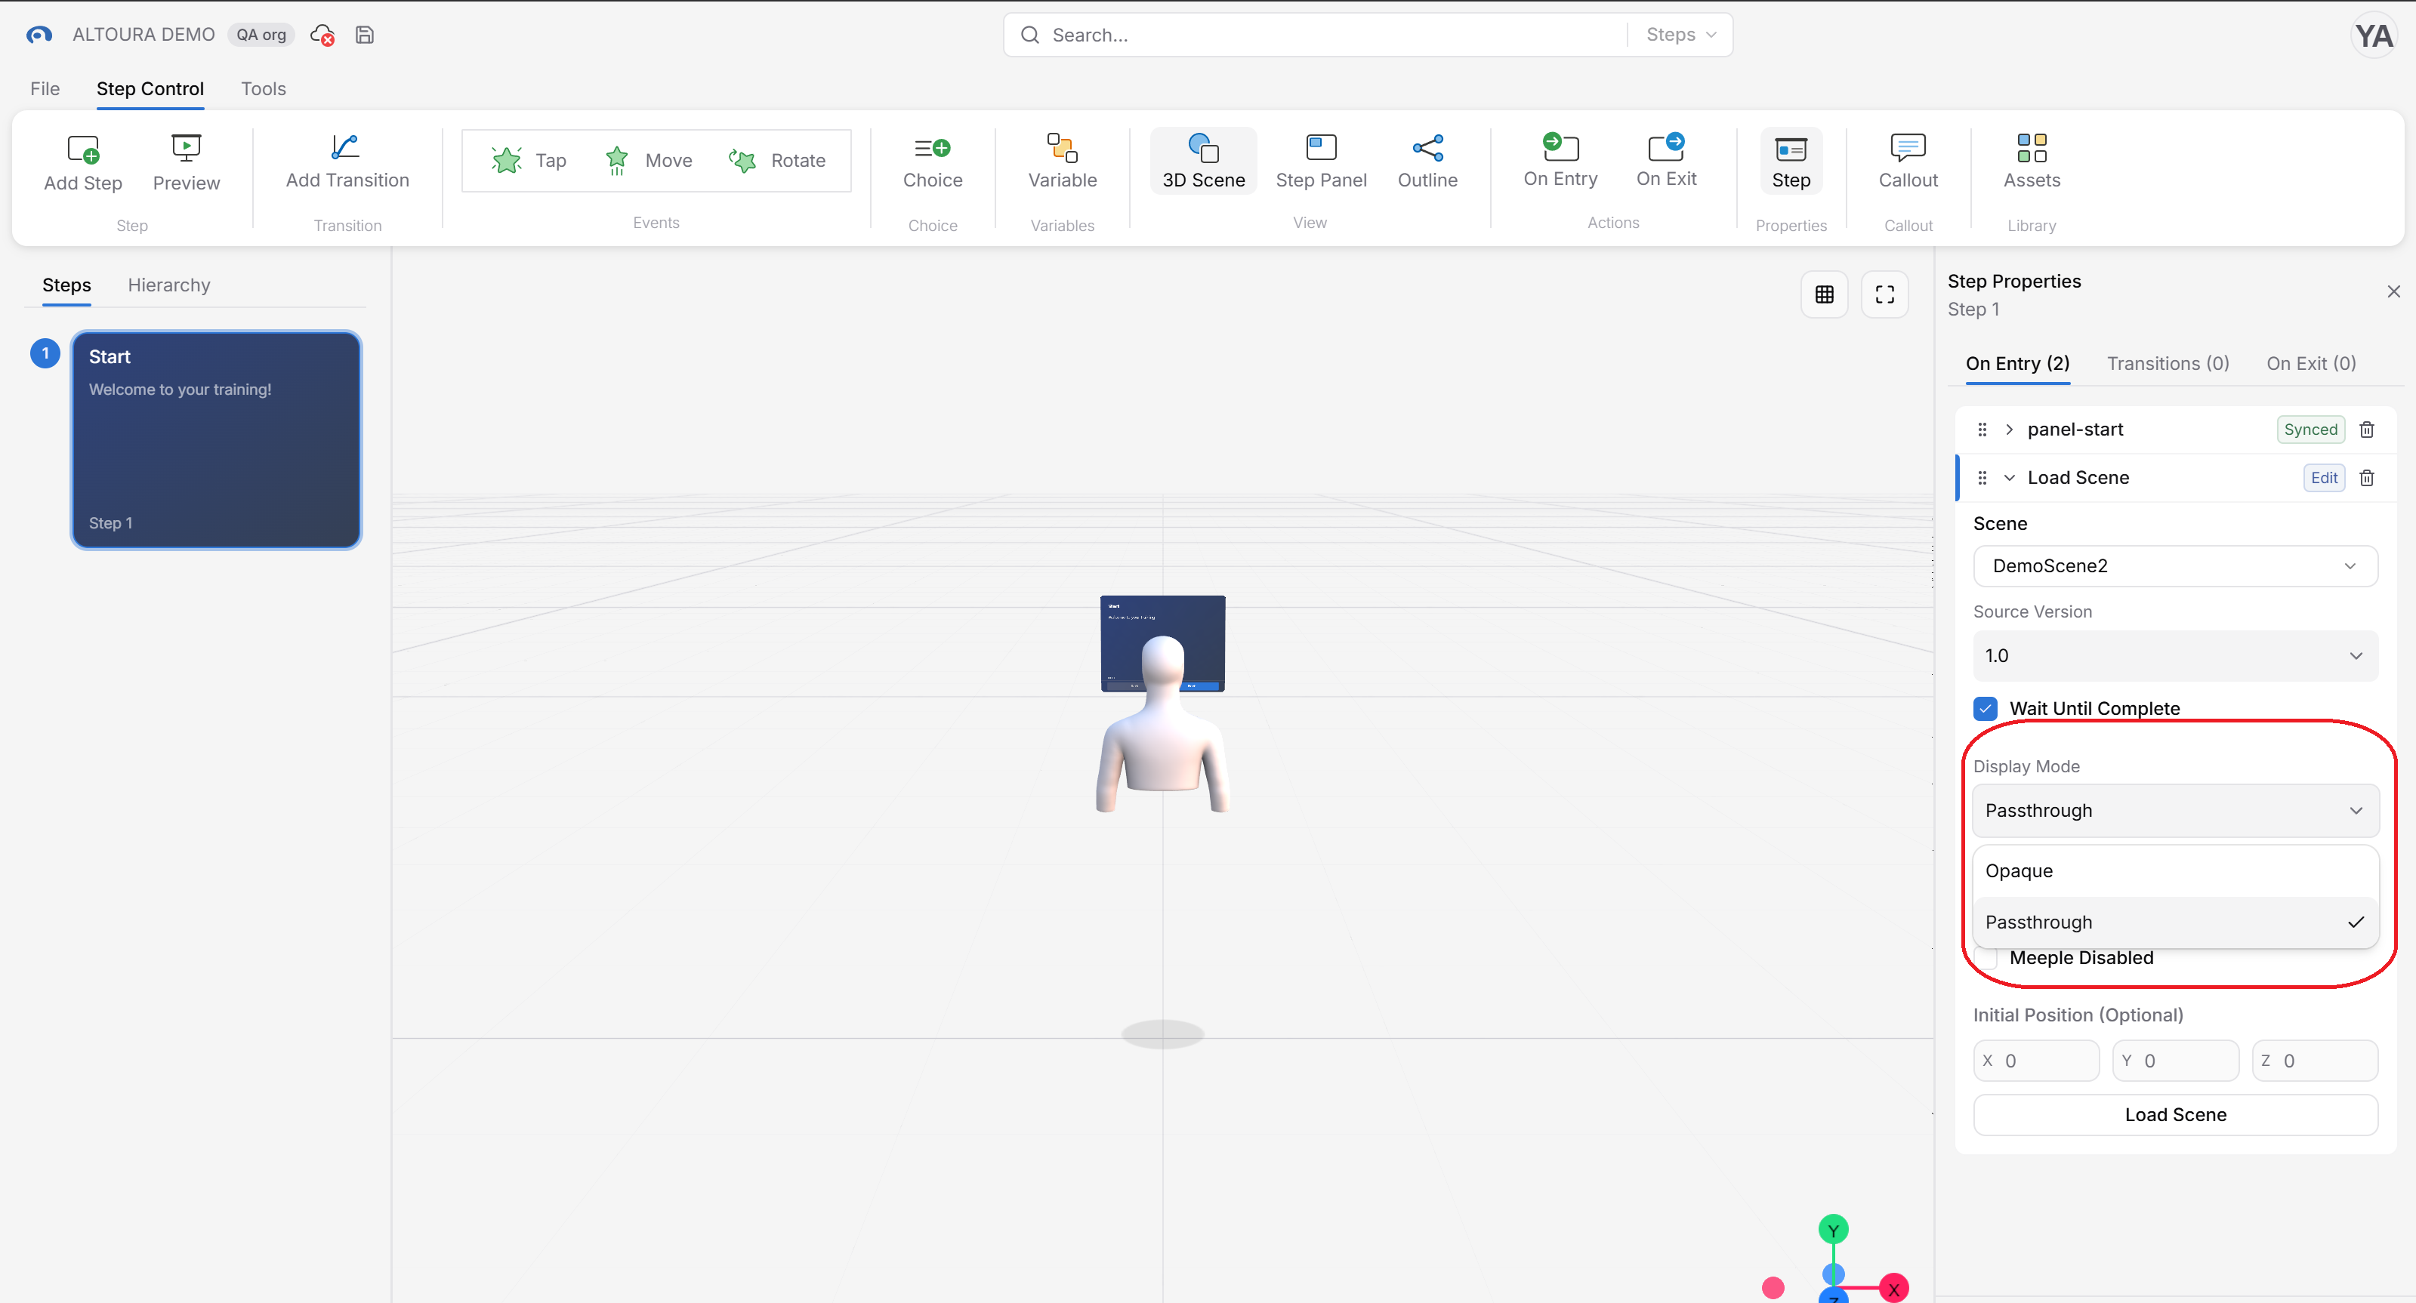Screen dimensions: 2416x1303
Task: Switch to the Hierarchy tab
Action: point(169,285)
